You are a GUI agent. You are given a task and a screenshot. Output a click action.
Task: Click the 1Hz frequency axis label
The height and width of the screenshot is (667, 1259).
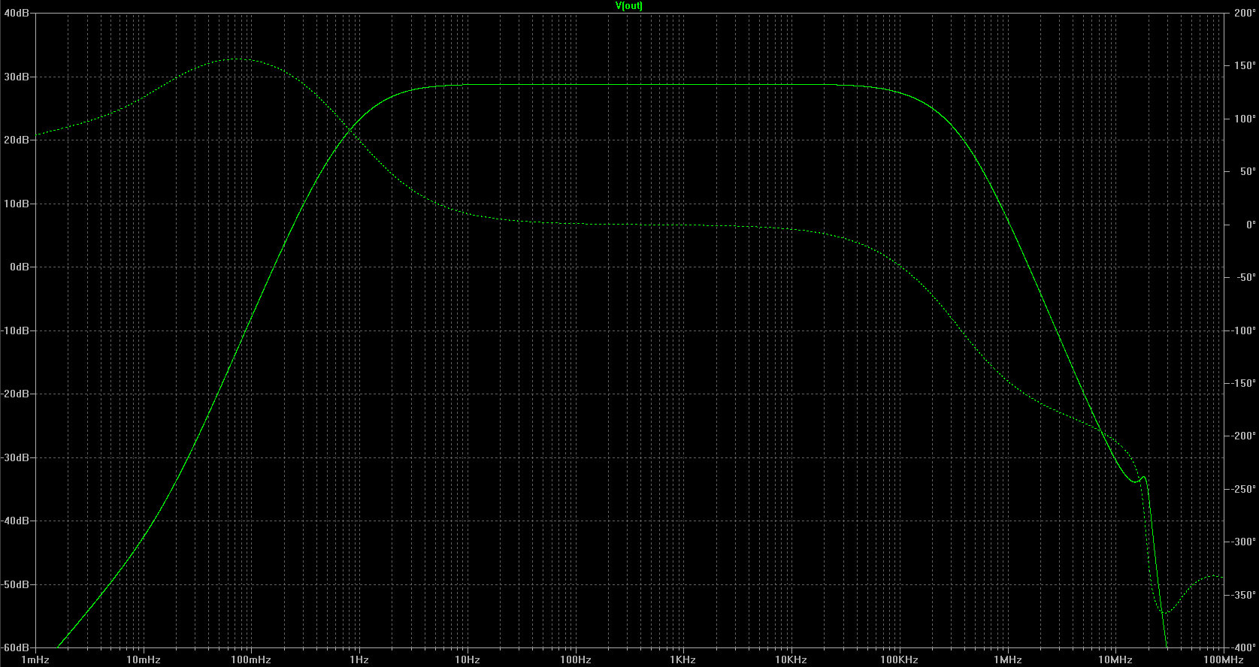(359, 660)
